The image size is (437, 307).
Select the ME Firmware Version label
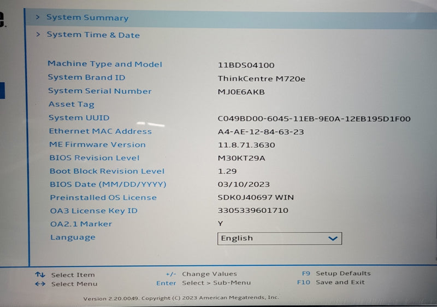click(x=97, y=144)
